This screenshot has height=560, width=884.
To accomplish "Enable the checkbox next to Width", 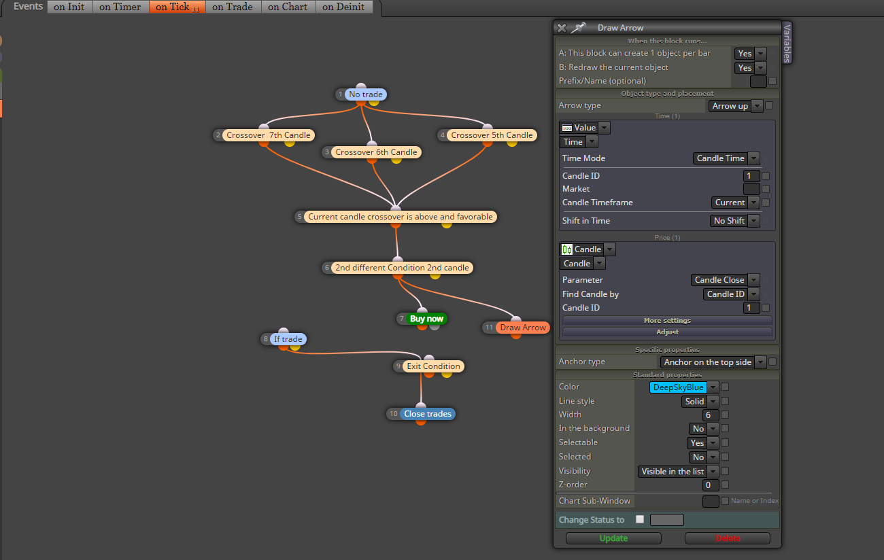I will pyautogui.click(x=725, y=415).
